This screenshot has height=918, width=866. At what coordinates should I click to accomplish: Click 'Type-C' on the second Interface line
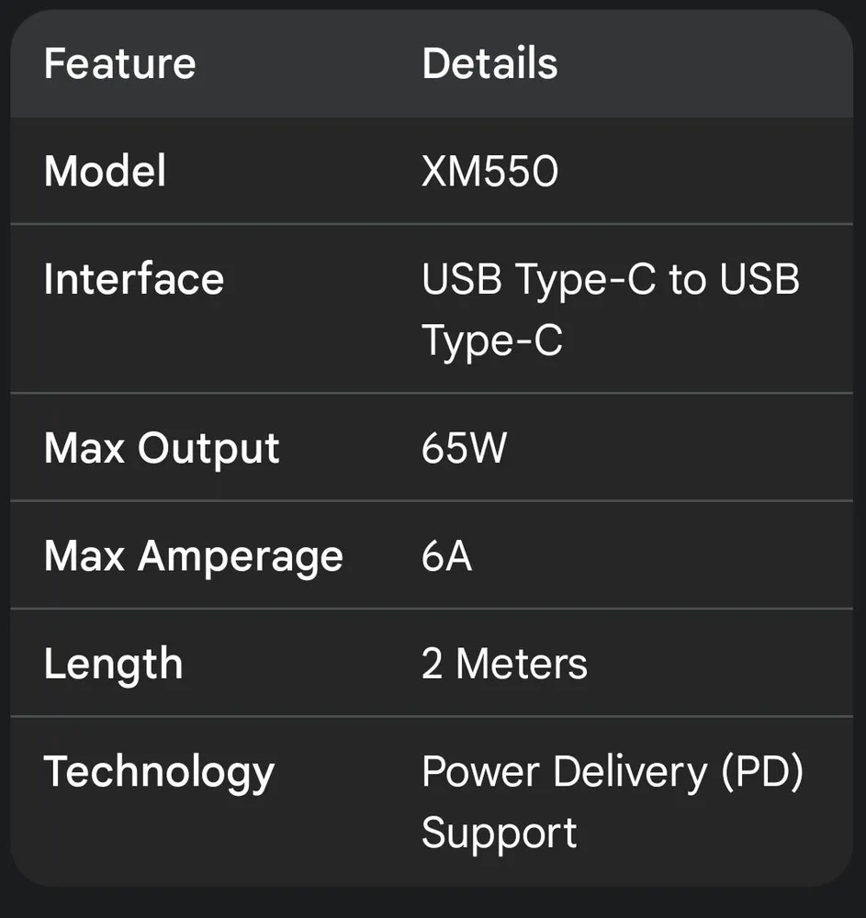pos(491,341)
